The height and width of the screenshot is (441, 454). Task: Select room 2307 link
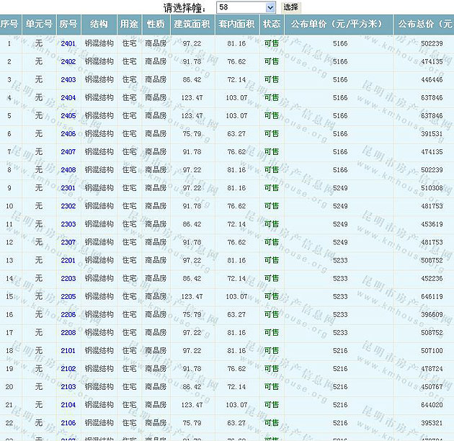(x=68, y=242)
